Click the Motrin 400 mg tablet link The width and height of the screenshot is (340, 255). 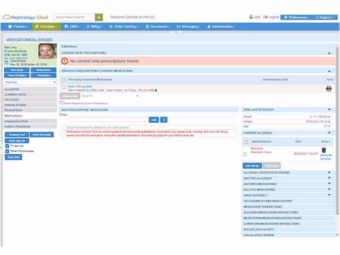(80, 87)
